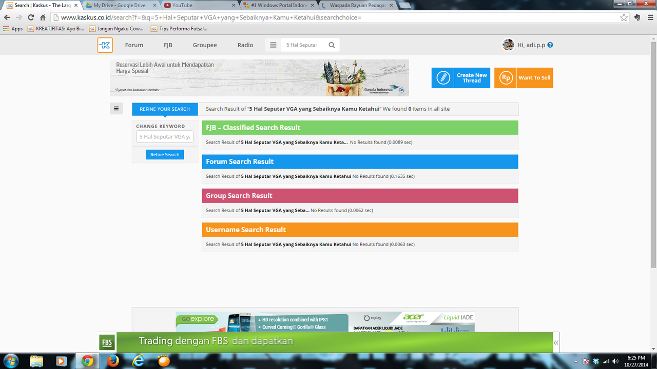
Task: Click the taskbar clock showing 6:25 PM
Action: point(636,361)
